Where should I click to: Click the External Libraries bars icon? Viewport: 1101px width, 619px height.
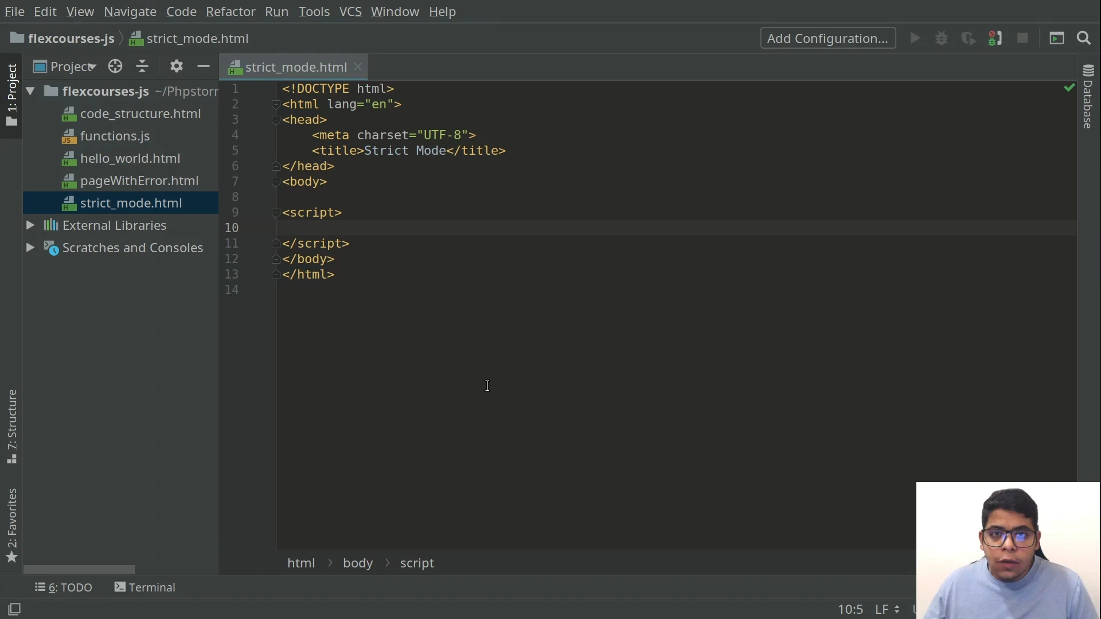coord(51,225)
